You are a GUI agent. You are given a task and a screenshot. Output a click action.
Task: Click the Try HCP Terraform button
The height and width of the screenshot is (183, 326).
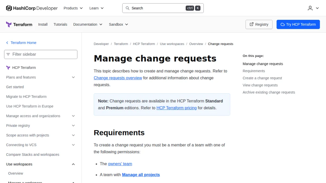298,24
